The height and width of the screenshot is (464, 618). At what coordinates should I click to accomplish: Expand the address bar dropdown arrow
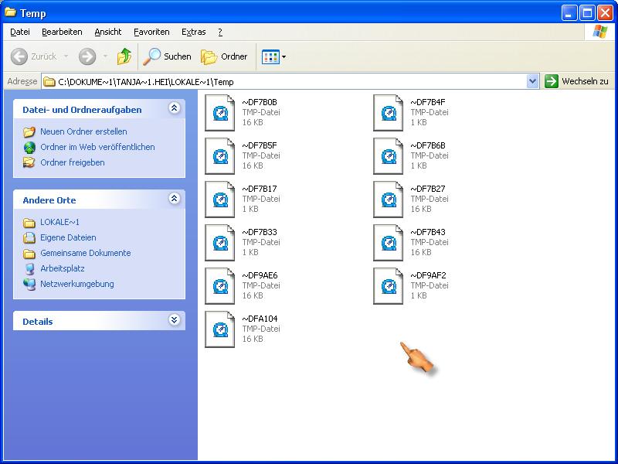click(532, 81)
